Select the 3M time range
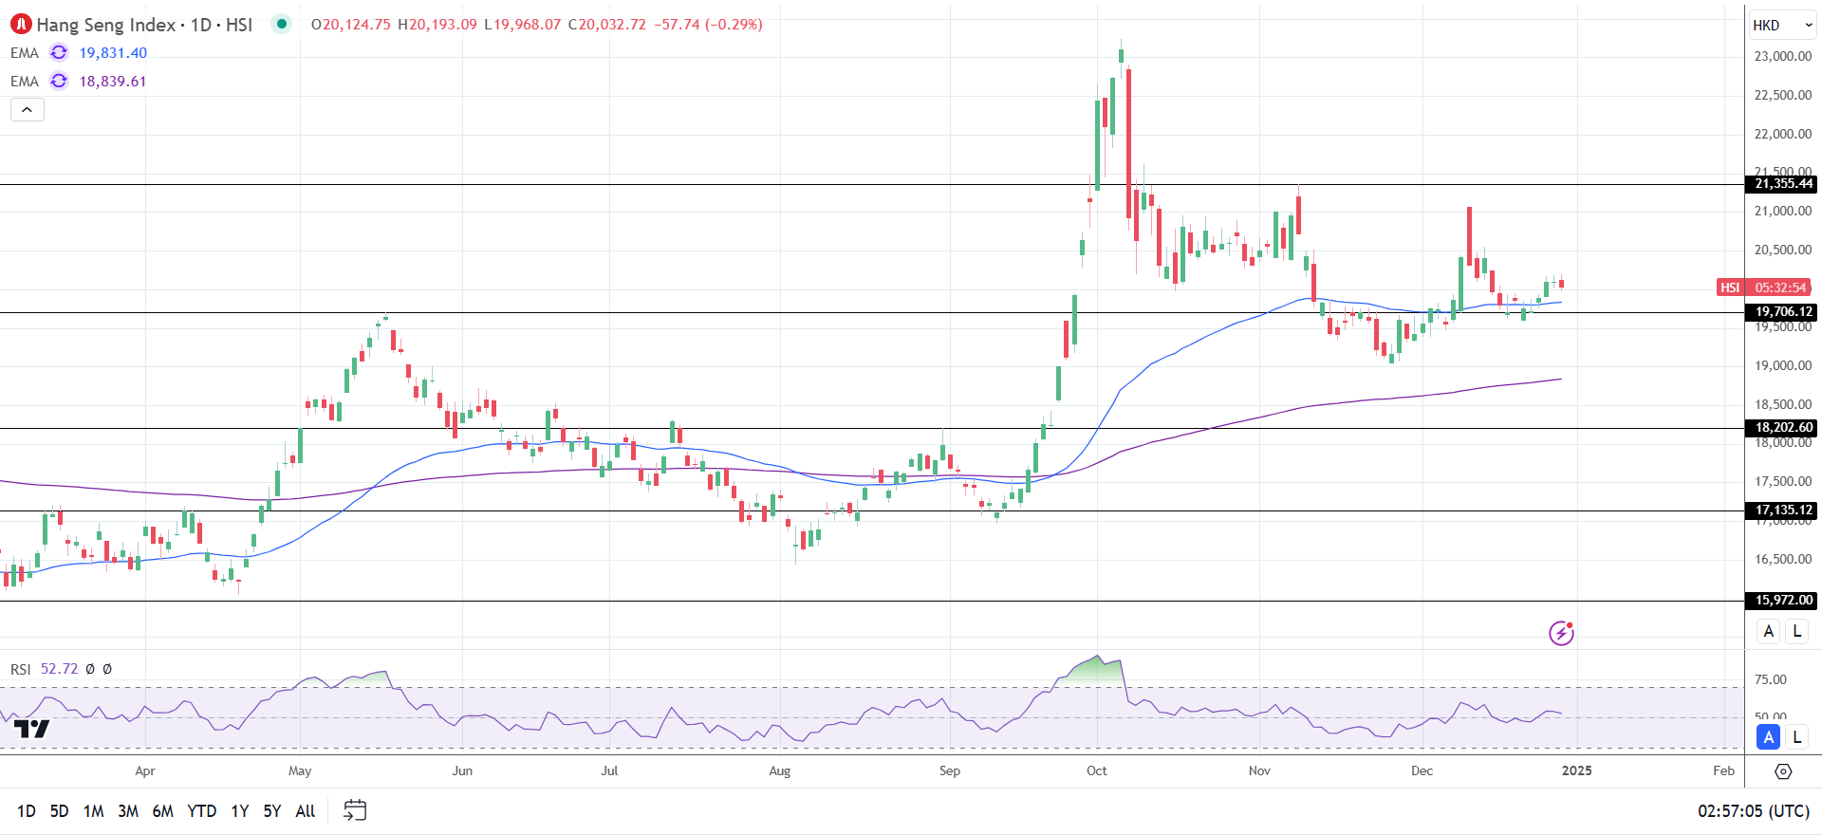This screenshot has width=1822, height=835. pos(128,811)
